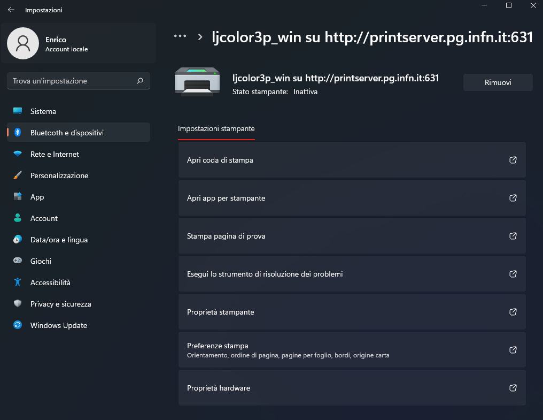Screen dimensions: 543x420
Task: Select the 'Stato stampante: Inattiva' status text
Action: pos(275,91)
